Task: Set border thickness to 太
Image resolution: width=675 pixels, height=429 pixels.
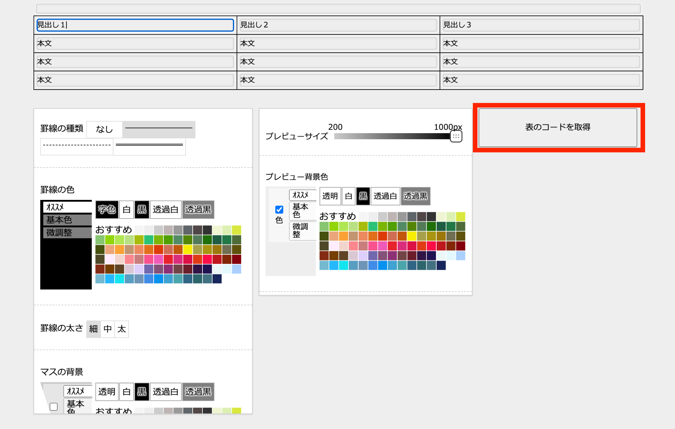Action: [122, 329]
